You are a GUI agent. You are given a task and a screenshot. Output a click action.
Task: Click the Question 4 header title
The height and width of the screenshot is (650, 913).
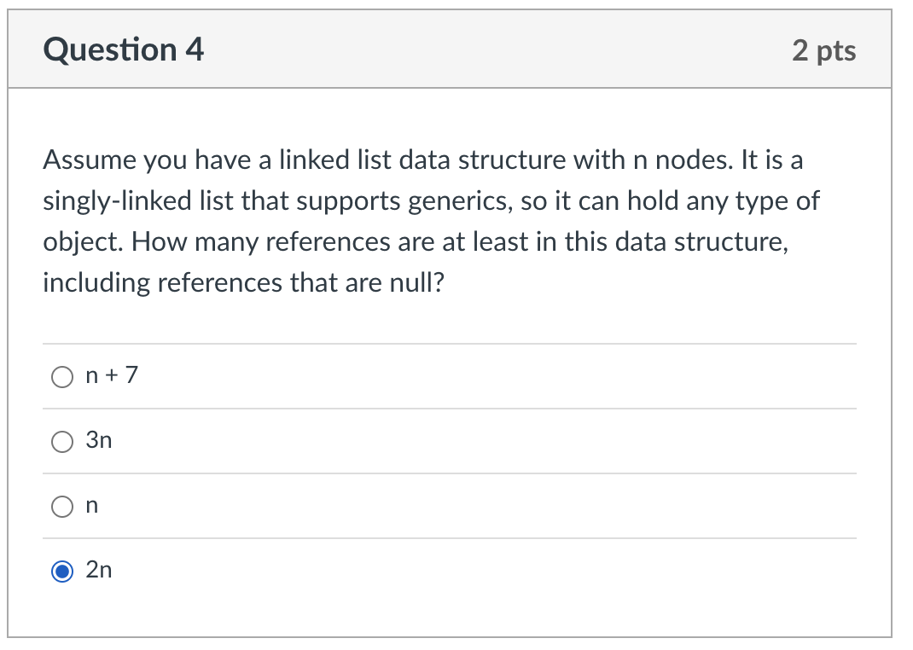pos(122,49)
